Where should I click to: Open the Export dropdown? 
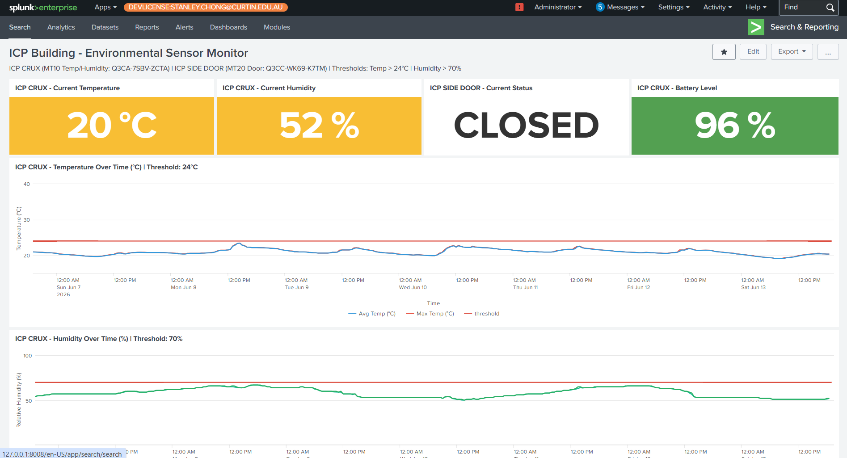click(x=792, y=52)
